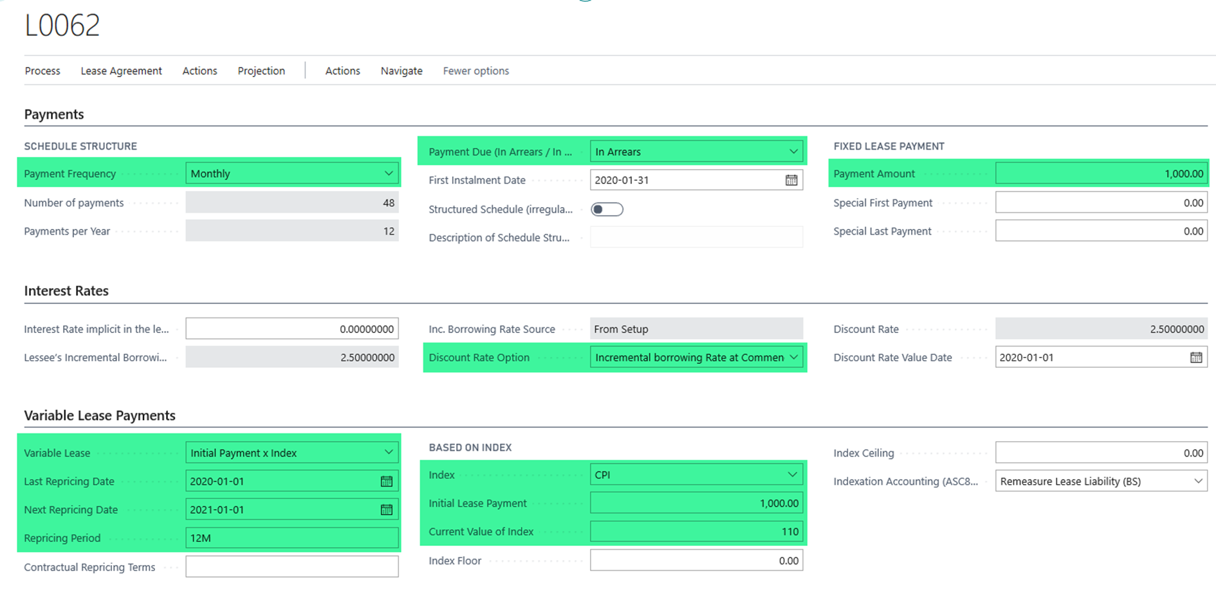
Task: Click the Index Floor field
Action: point(696,561)
